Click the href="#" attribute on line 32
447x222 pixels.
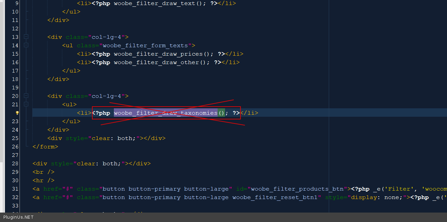pyautogui.click(x=58, y=197)
